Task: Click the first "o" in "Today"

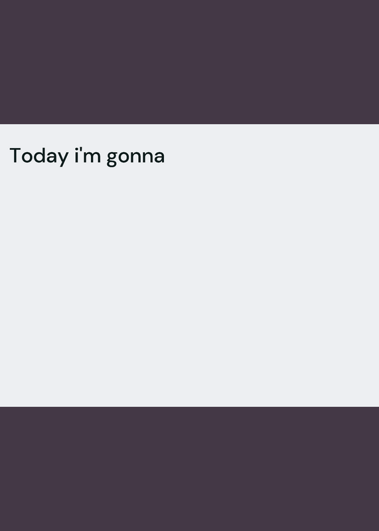Action: tap(27, 157)
